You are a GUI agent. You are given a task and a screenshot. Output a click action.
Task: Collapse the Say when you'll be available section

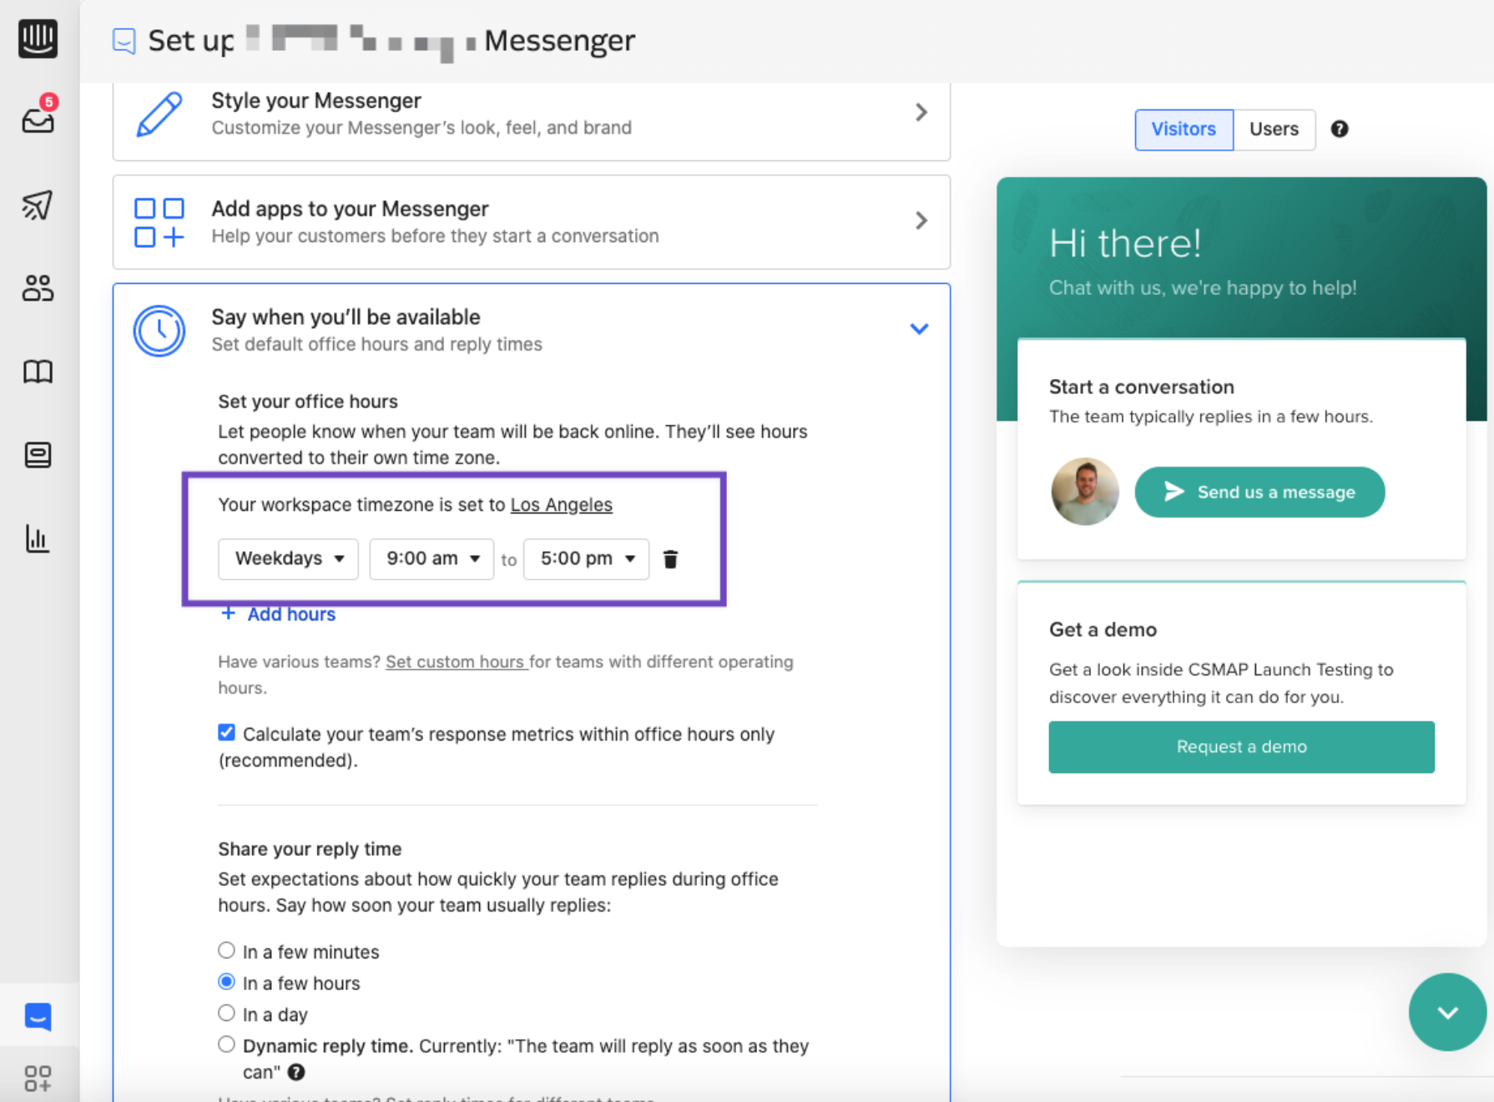919,329
